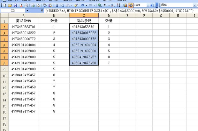The image size is (198, 131).
Task: Select cell C7 with 4930419475457
Action: tap(84, 57)
